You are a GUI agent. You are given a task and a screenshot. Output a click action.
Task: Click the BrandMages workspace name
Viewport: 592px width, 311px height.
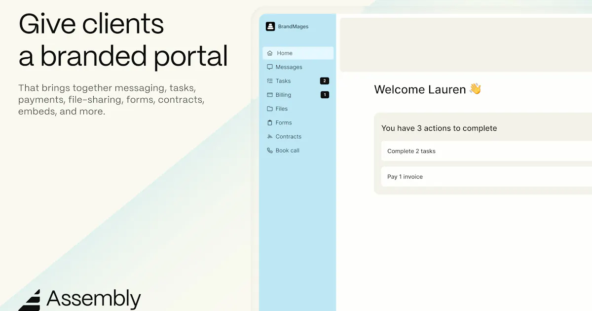coord(293,27)
